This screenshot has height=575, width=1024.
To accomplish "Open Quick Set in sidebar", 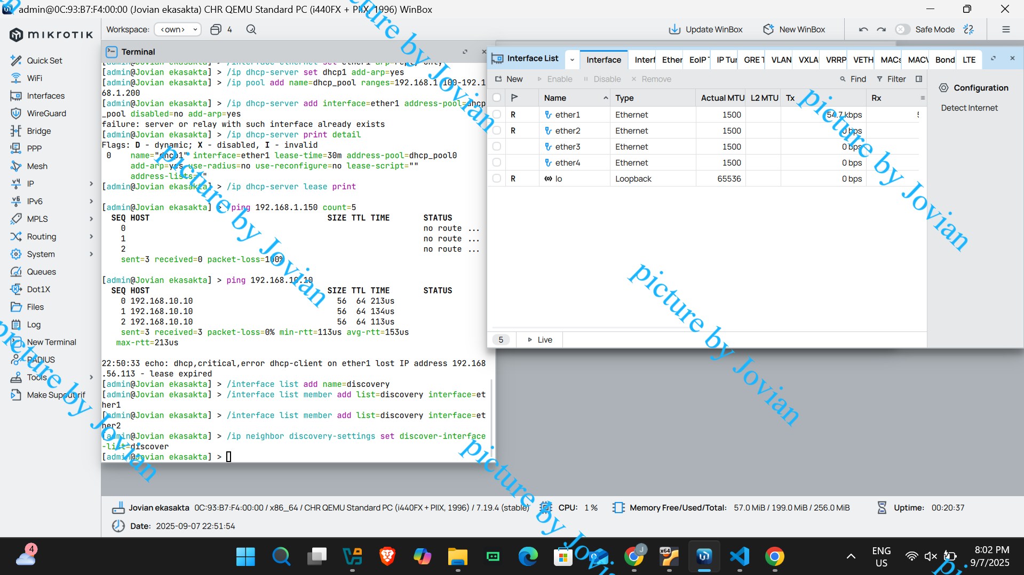I will [44, 61].
